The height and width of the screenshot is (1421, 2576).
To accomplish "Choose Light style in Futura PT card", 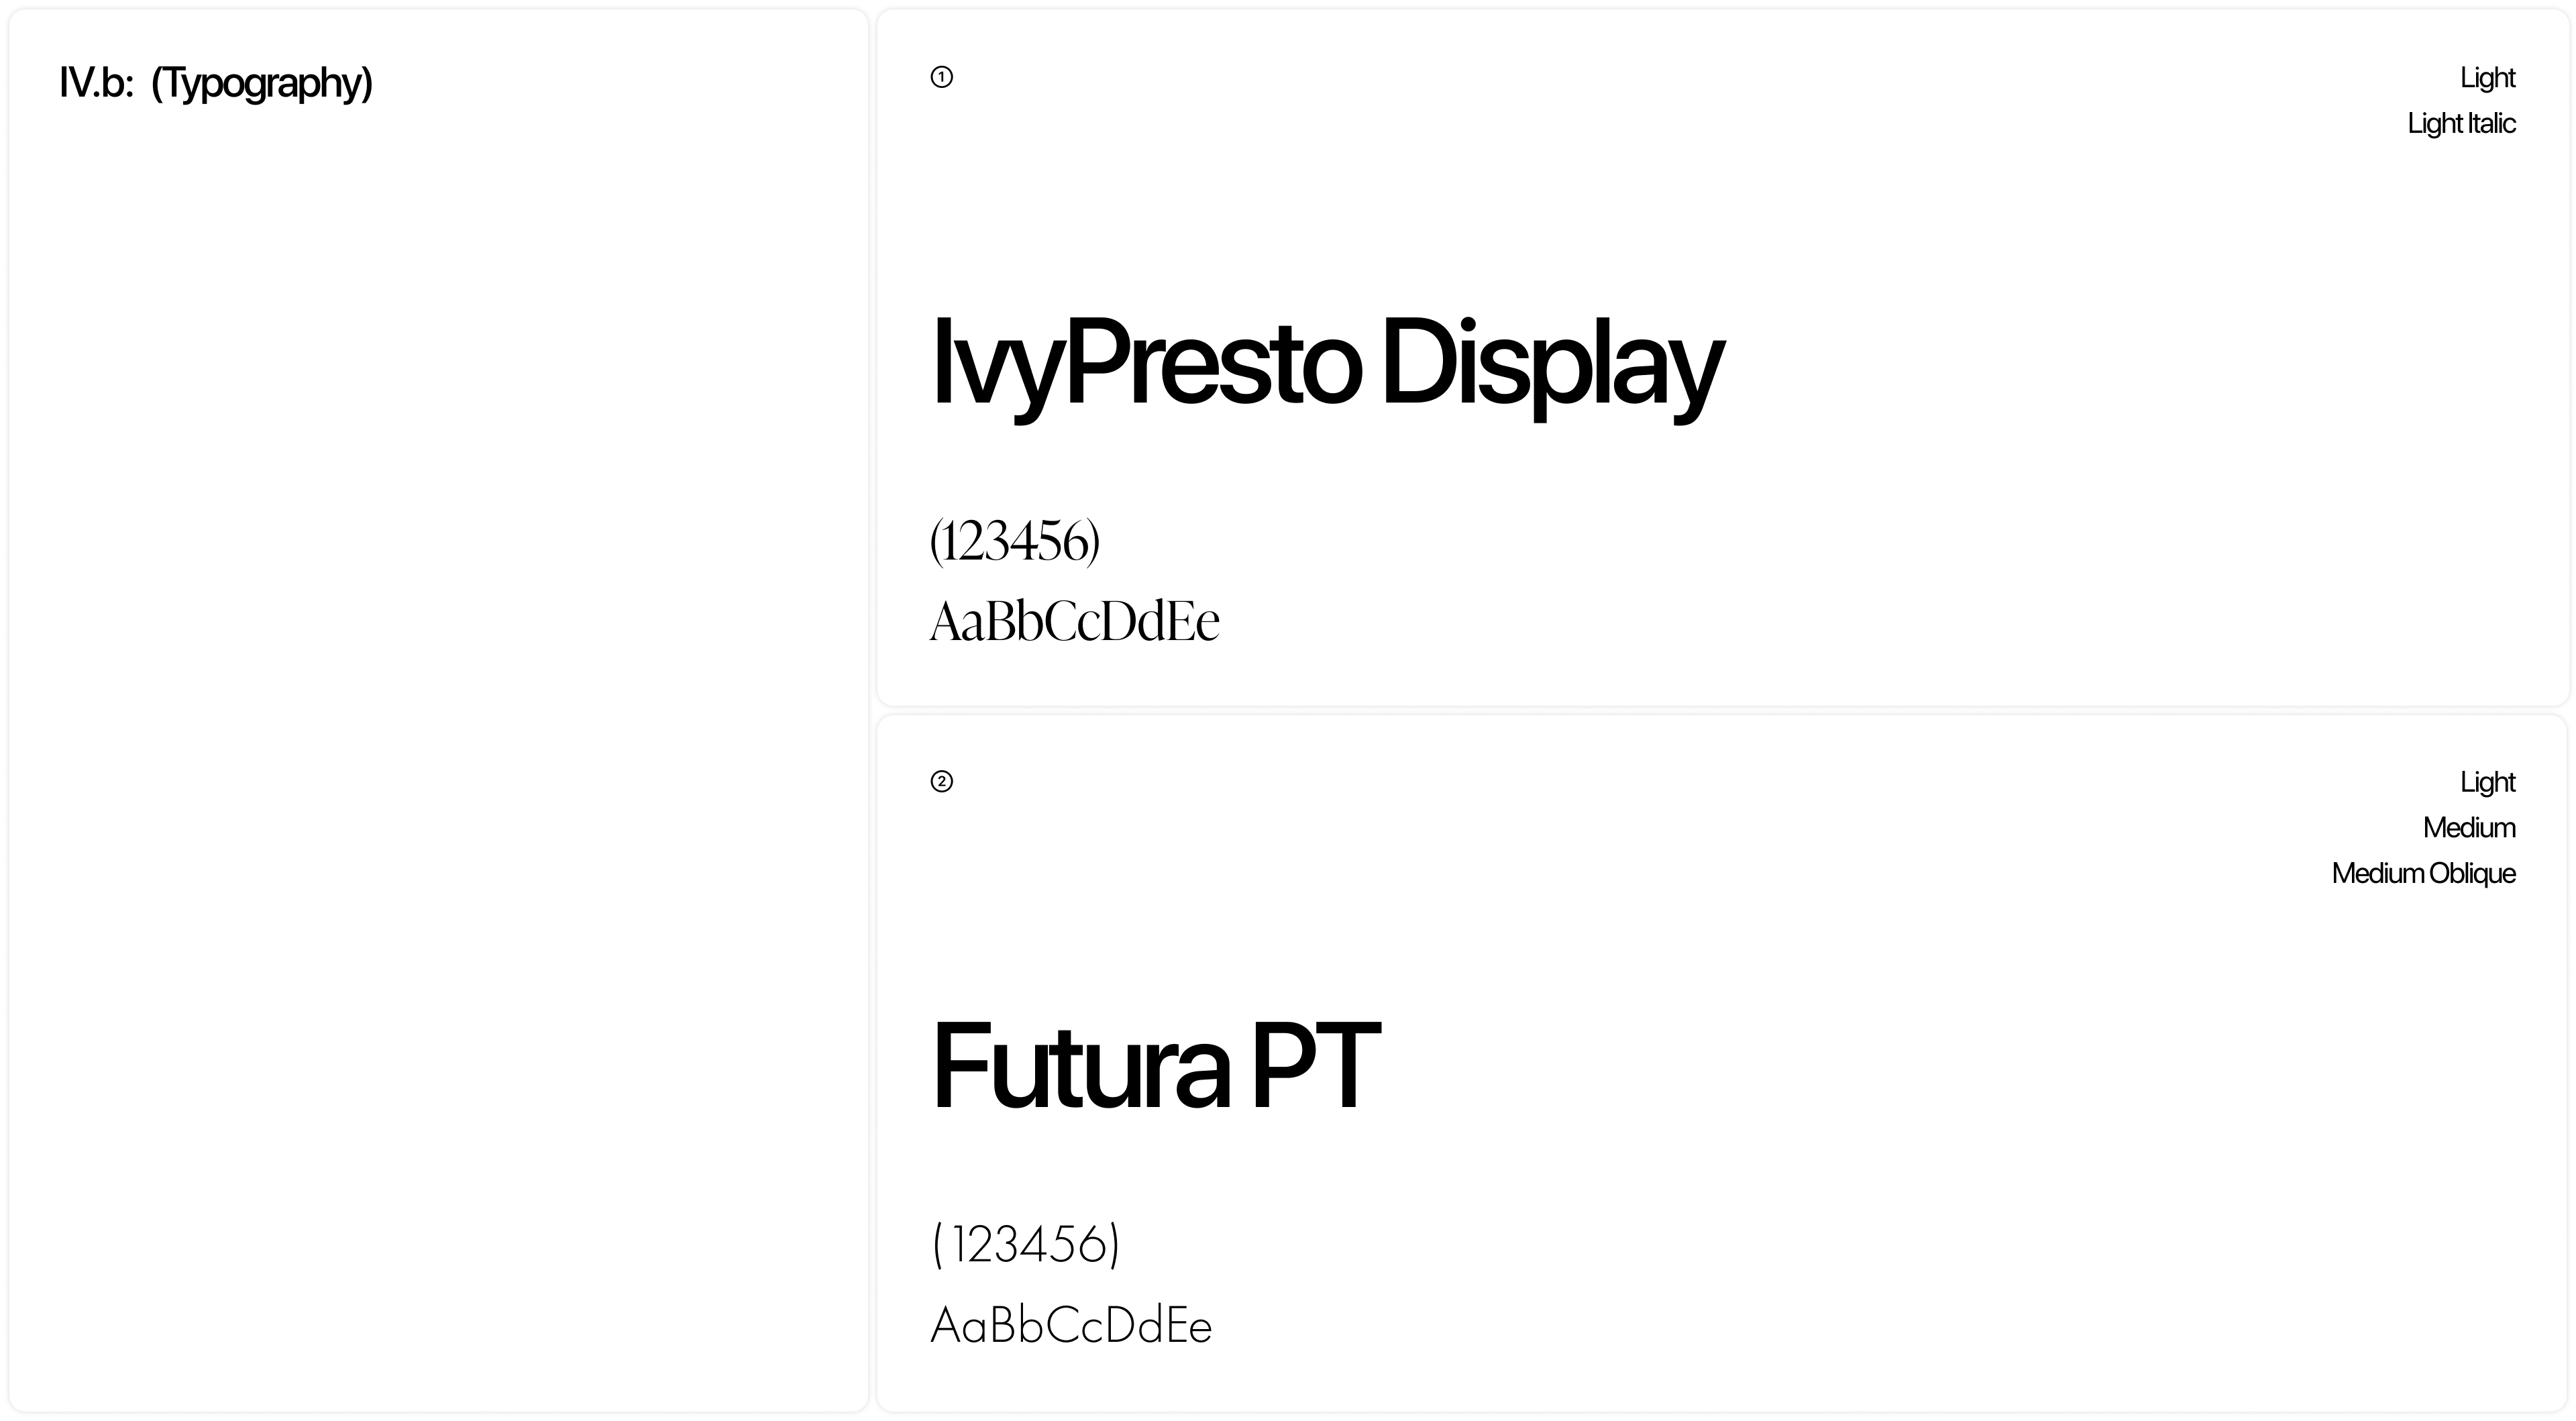I will point(2487,781).
